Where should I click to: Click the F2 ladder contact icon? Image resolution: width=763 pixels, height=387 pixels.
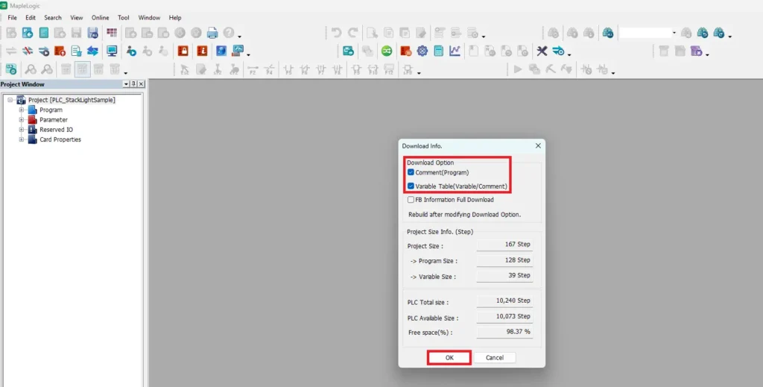pos(253,69)
